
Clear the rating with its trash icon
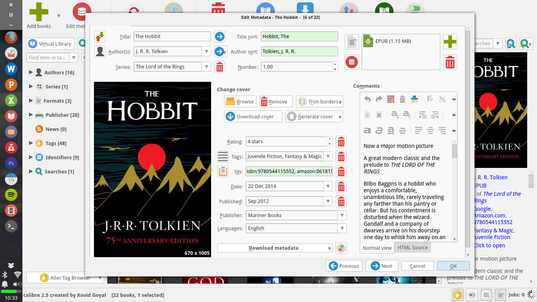tap(341, 142)
